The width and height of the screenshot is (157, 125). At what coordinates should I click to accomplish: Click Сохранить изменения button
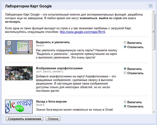tap(25, 119)
